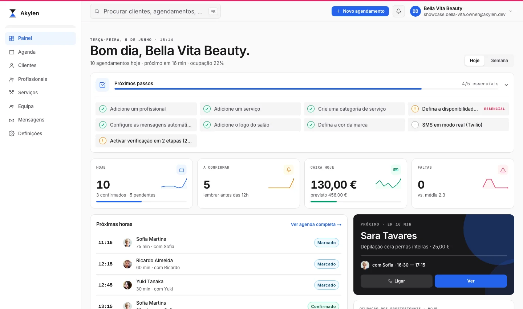
Task: Open 'Activar verificação em 2 etapas' step
Action: coord(146,141)
